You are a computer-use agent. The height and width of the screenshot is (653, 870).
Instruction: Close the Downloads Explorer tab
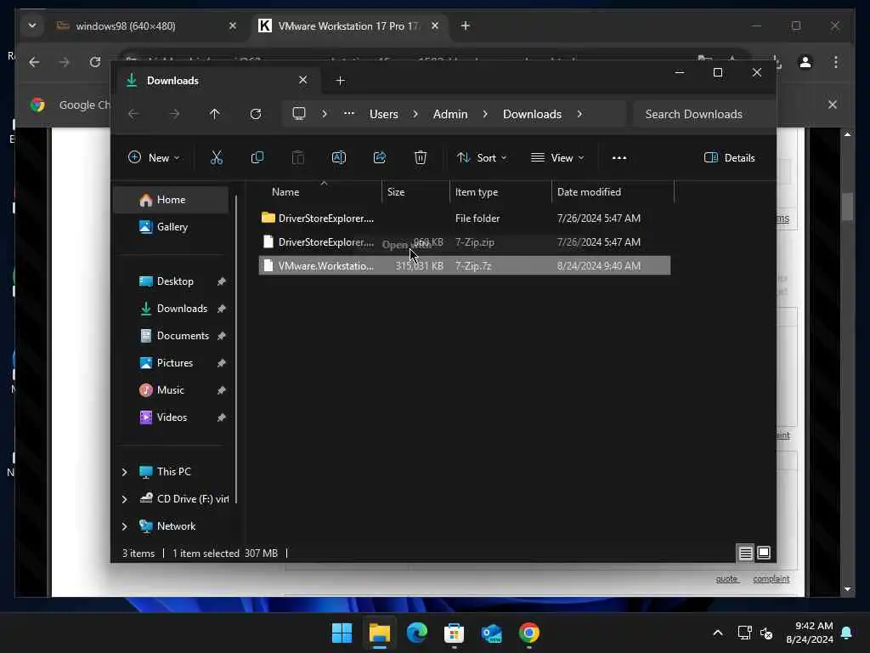pos(303,80)
